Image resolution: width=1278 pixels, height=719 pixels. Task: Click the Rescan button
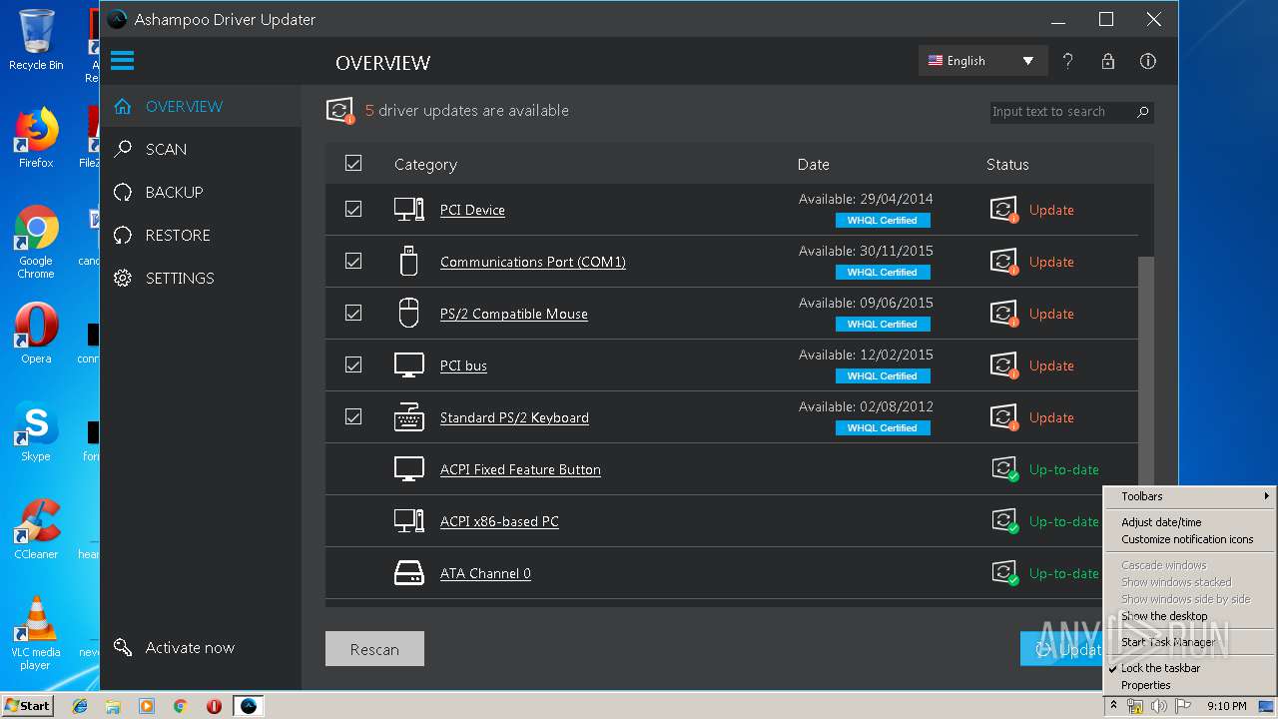tap(374, 649)
